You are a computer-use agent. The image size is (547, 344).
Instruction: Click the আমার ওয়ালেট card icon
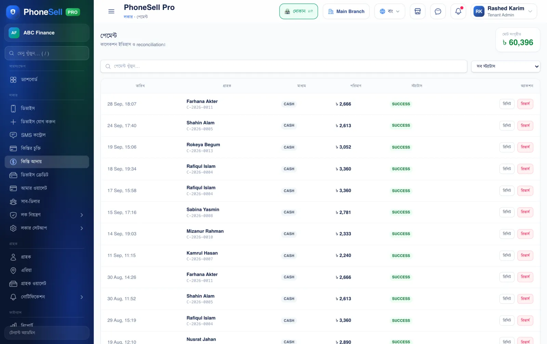(x=13, y=188)
